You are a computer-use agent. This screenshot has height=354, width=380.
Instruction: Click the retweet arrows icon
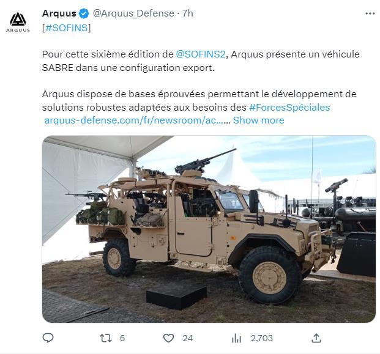click(106, 338)
